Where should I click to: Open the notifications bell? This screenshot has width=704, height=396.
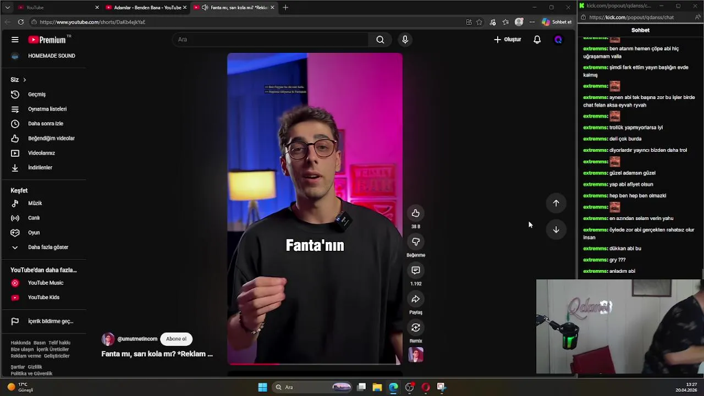[537, 40]
